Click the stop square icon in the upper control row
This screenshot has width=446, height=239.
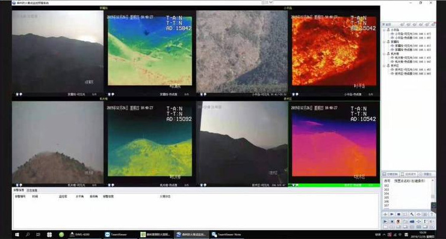tap(399, 214)
